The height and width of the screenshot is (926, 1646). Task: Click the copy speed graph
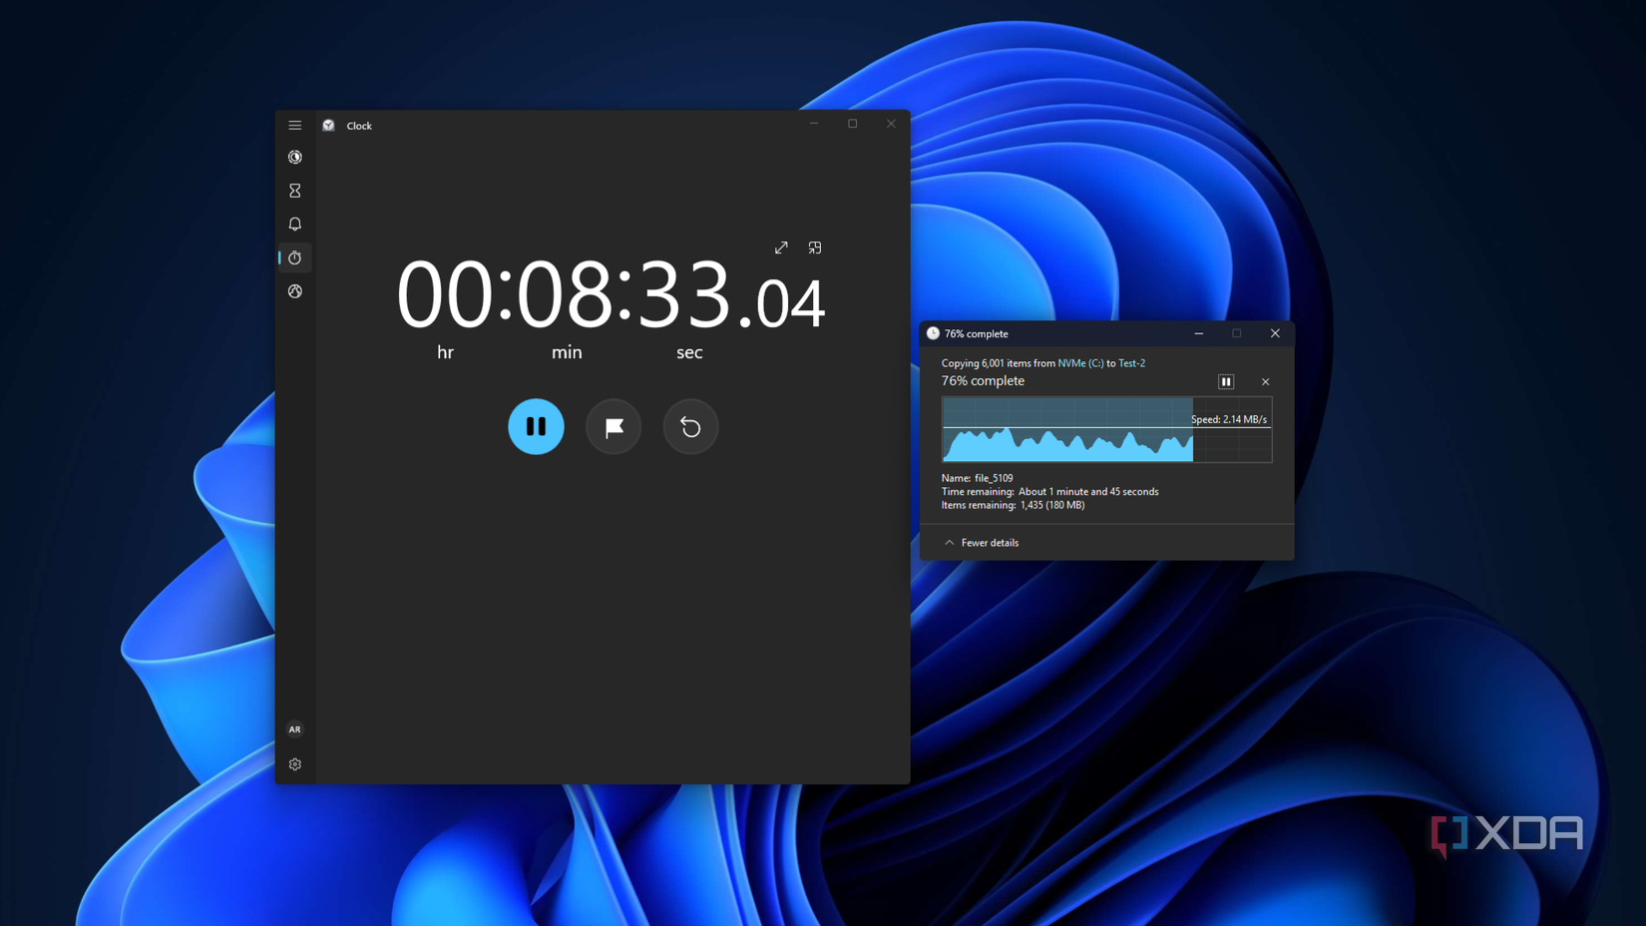point(1106,430)
